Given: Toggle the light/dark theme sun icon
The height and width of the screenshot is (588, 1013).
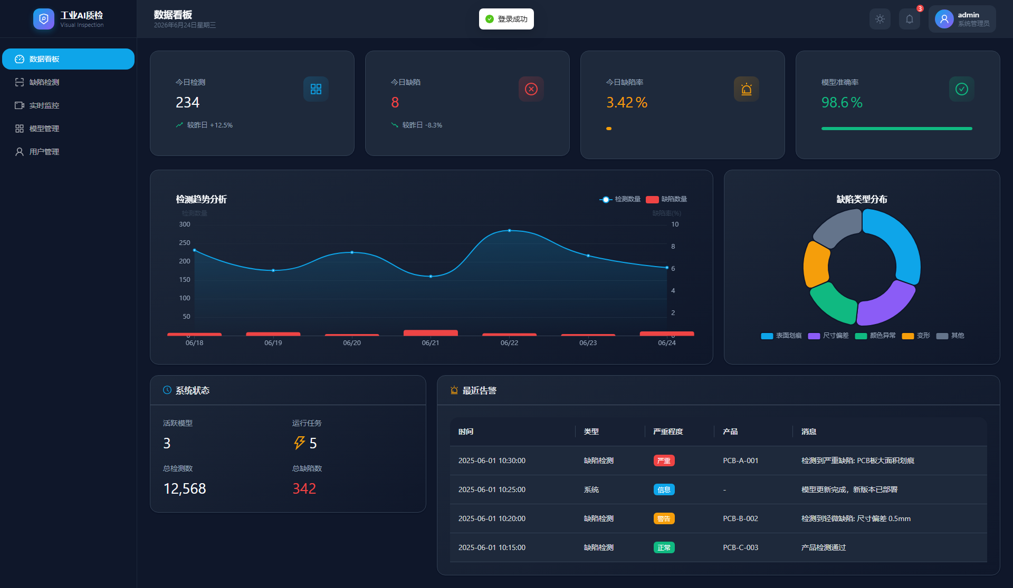Looking at the screenshot, I should tap(880, 19).
